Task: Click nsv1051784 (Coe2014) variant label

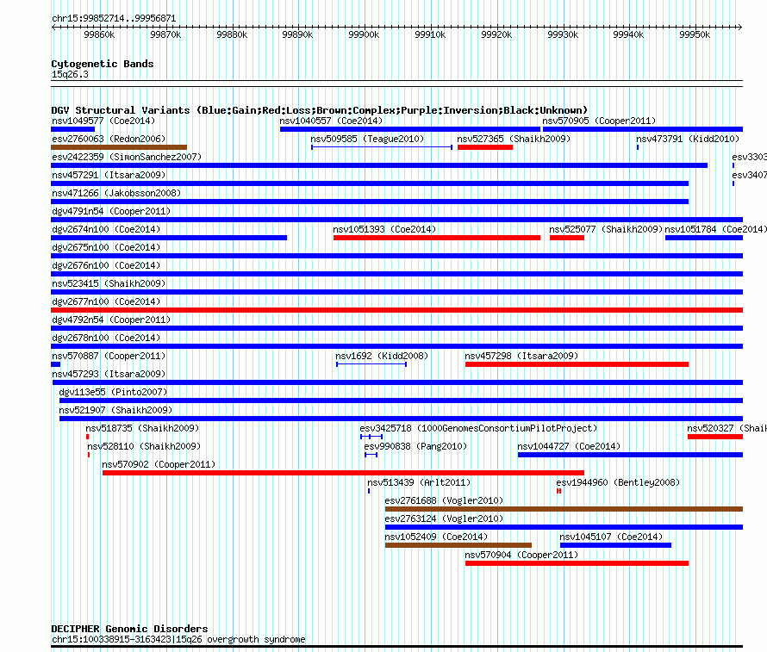Action: [715, 229]
